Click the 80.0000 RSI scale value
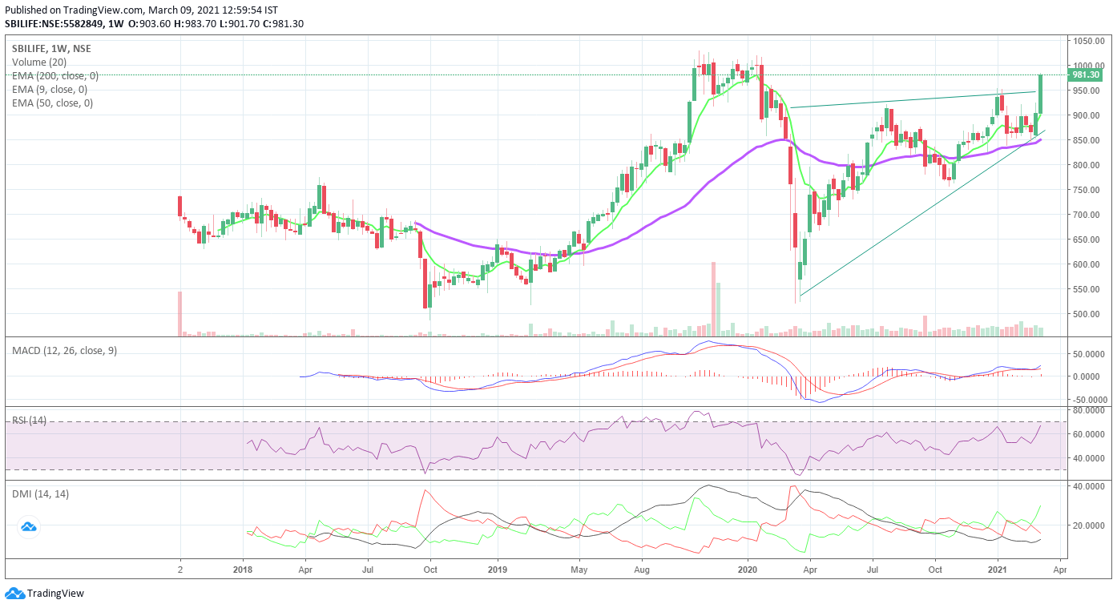Viewport: 1117px width, 608px height. coord(1088,411)
